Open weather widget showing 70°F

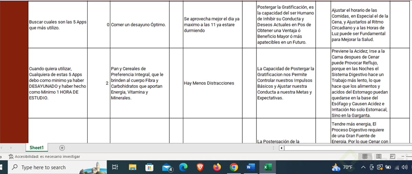(342, 167)
